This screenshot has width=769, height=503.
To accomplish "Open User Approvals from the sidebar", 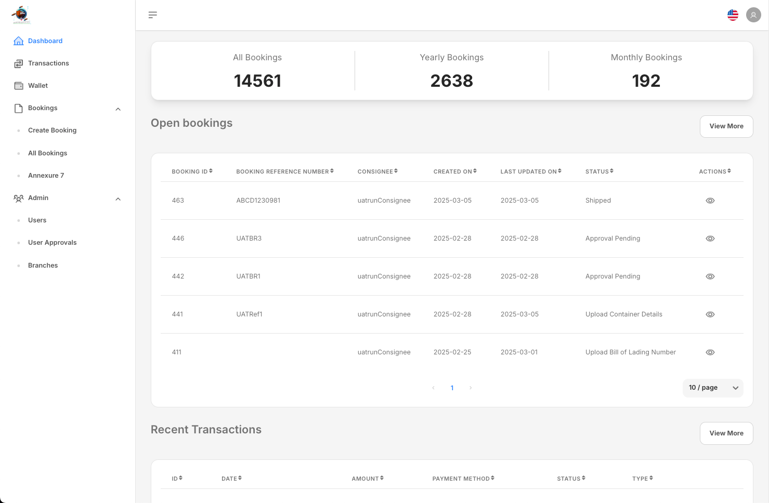I will [52, 243].
